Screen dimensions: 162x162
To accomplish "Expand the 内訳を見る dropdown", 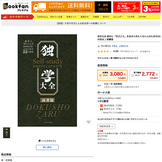I will 106,126.
